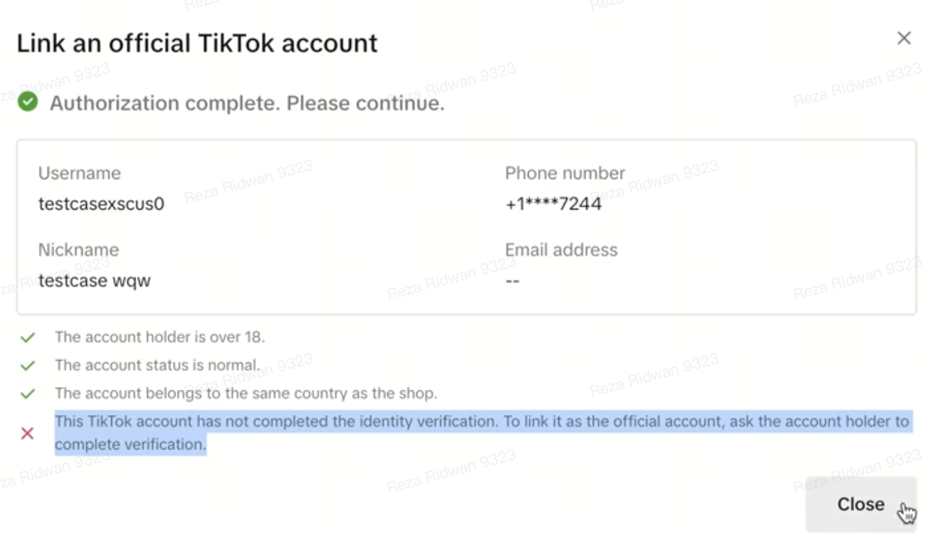Click the checkmark beside same country requirement
935x541 pixels.
[27, 394]
